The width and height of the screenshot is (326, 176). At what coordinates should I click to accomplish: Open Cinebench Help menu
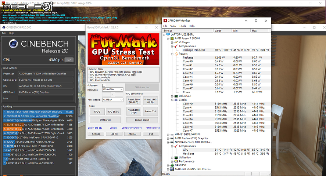tap(11, 33)
